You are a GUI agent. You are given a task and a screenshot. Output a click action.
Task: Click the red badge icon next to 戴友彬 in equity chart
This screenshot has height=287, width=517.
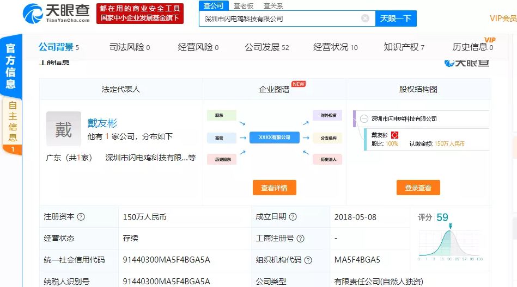click(395, 135)
